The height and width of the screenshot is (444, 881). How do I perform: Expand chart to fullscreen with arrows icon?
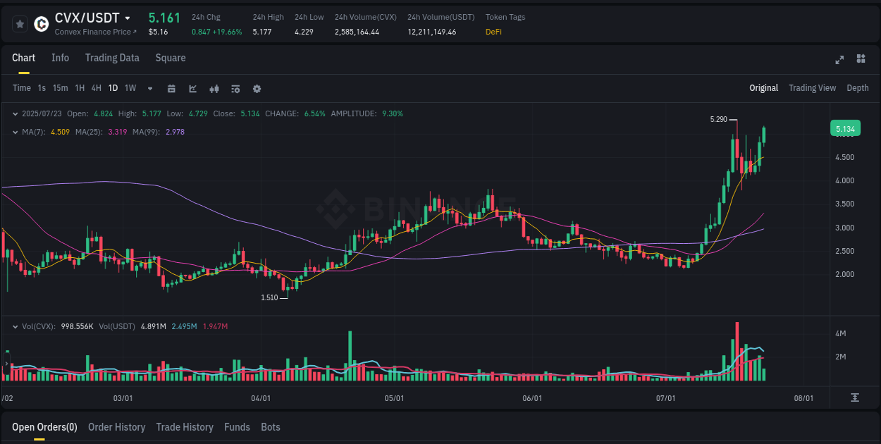click(839, 60)
